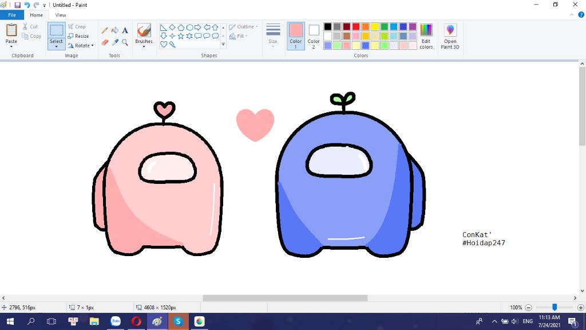Choose the rounded rectangular callout shape

point(197,36)
